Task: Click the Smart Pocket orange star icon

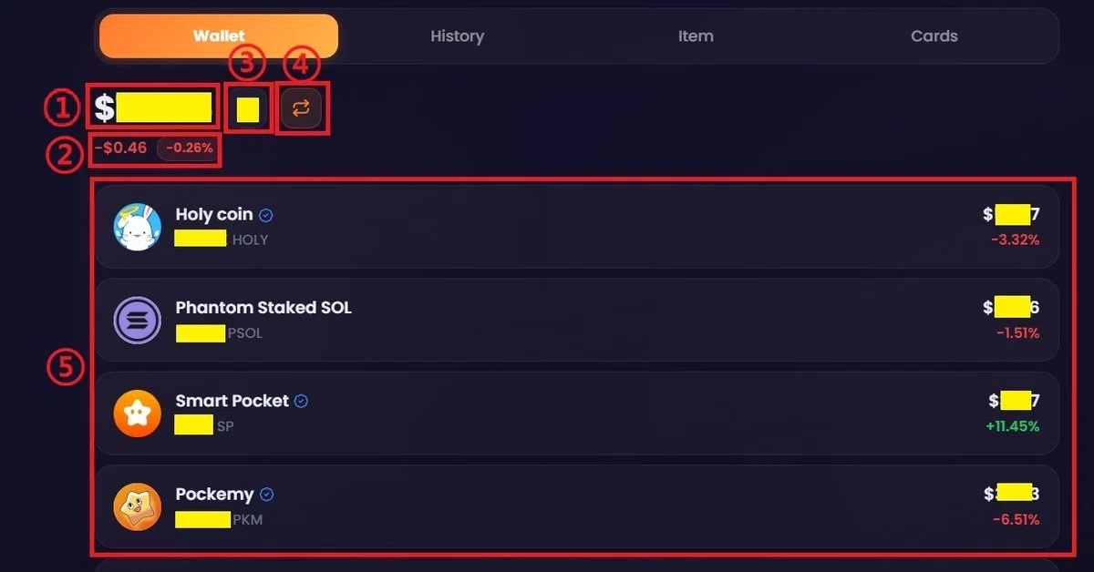Action: point(138,414)
